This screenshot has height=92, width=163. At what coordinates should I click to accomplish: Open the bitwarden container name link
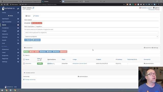click(28, 64)
